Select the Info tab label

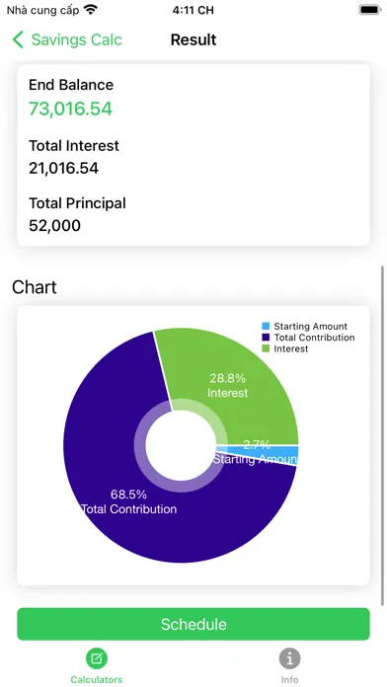click(289, 679)
